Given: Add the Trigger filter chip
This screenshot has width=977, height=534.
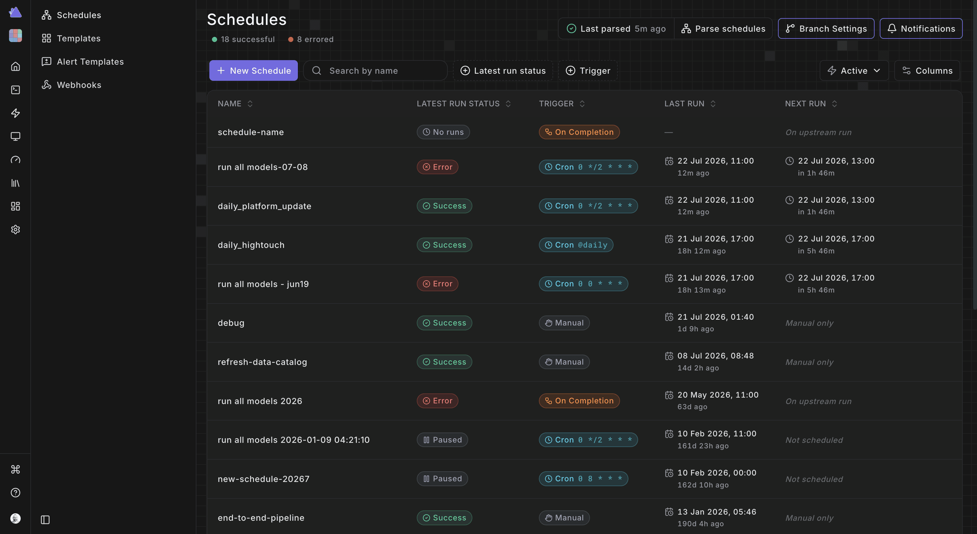Looking at the screenshot, I should click(x=588, y=70).
